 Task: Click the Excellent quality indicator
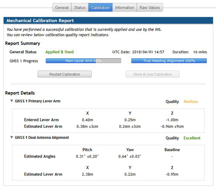click(192, 138)
